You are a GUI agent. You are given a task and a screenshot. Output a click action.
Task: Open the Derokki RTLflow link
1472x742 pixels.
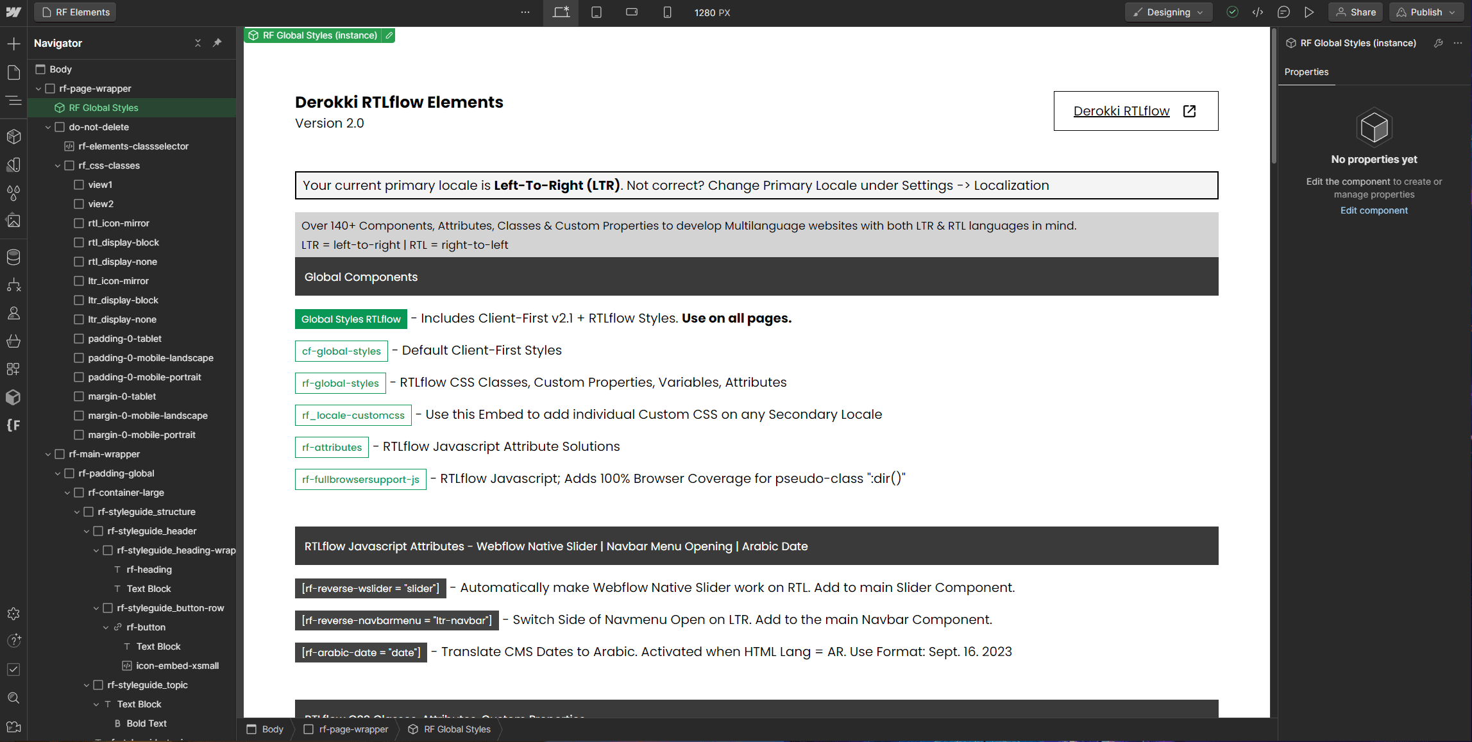coord(1136,111)
